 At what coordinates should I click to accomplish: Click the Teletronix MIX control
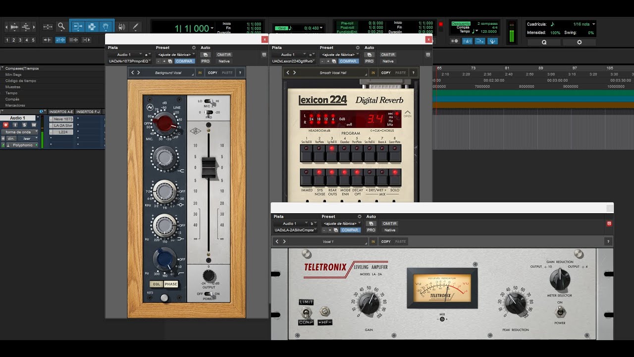click(442, 319)
